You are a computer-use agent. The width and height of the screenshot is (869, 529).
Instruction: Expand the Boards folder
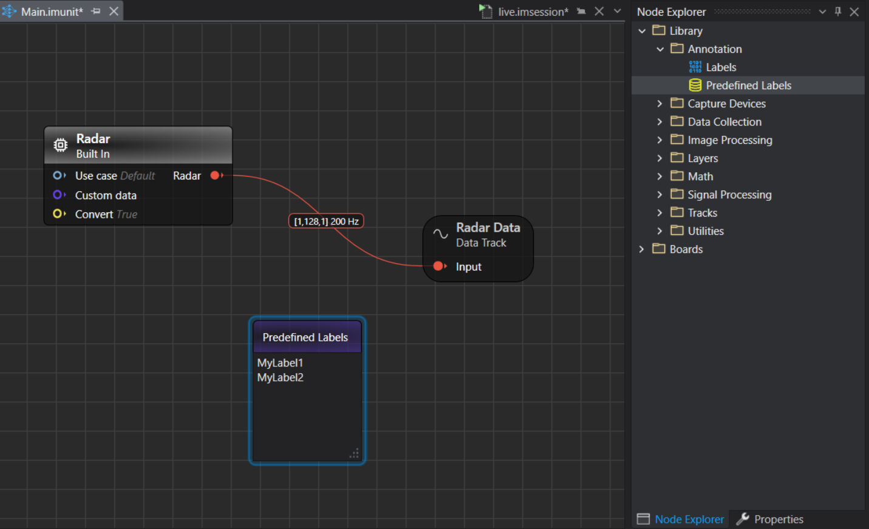641,249
